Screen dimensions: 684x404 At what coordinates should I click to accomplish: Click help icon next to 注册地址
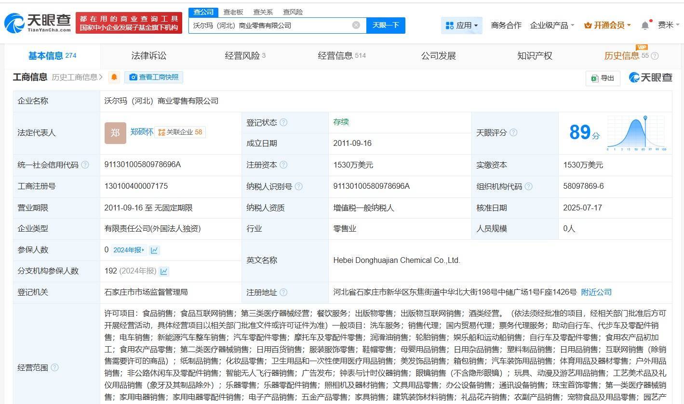click(283, 292)
